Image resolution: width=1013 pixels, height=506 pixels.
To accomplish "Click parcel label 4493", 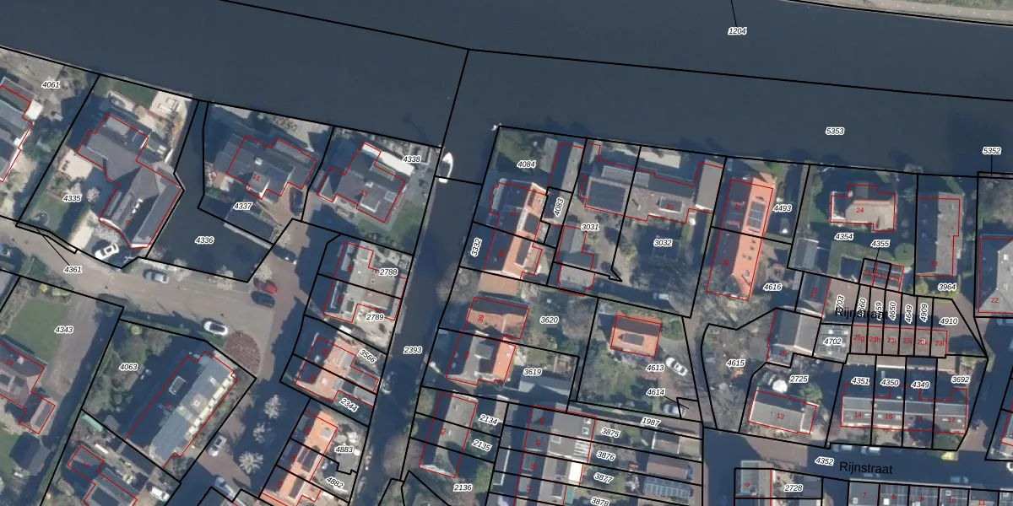I will click(783, 208).
